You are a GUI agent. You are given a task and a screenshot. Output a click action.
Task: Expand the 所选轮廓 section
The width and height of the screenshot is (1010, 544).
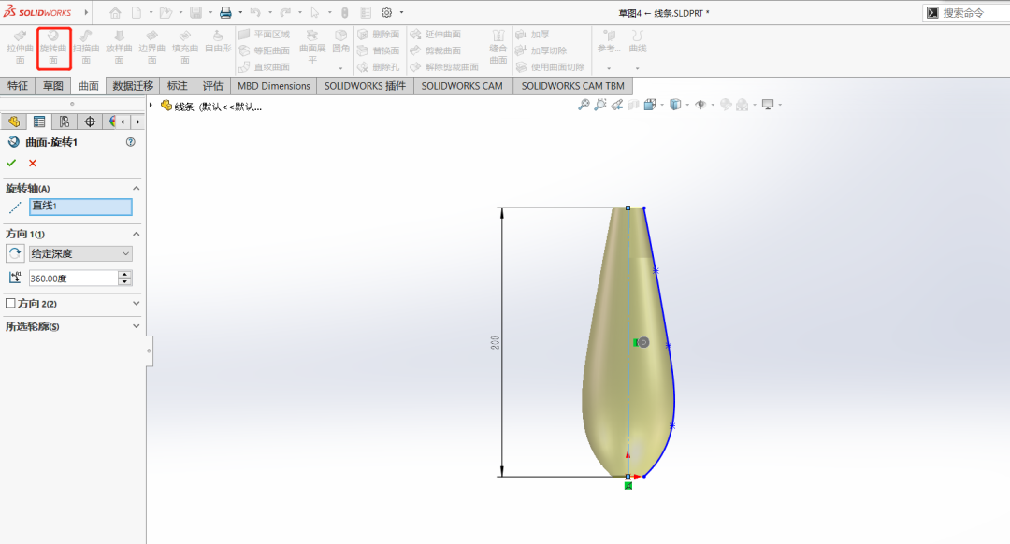pos(137,326)
